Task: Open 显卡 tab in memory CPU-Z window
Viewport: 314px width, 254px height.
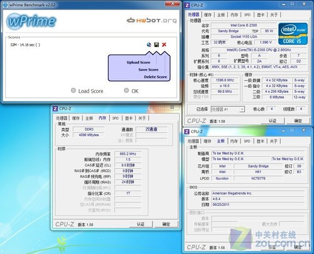Action: click(129, 118)
